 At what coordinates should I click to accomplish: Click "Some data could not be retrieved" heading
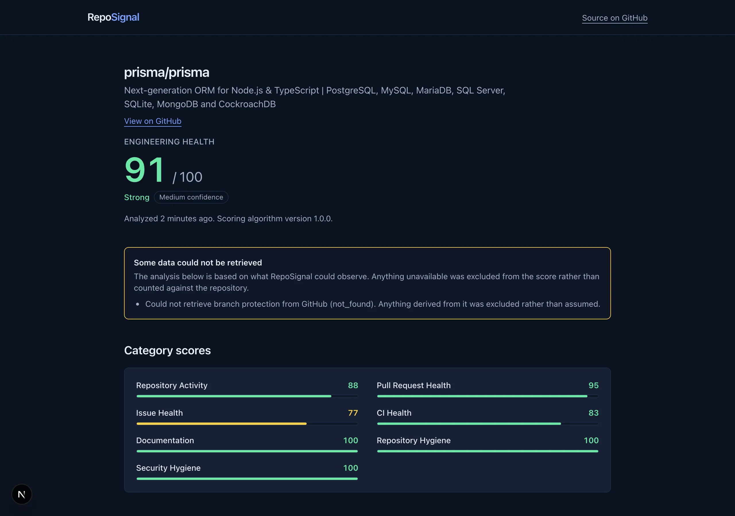pyautogui.click(x=198, y=263)
